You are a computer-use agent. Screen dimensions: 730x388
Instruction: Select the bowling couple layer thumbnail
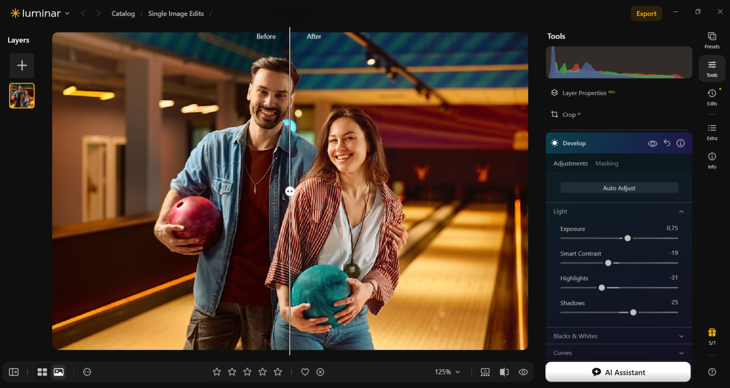pyautogui.click(x=22, y=96)
